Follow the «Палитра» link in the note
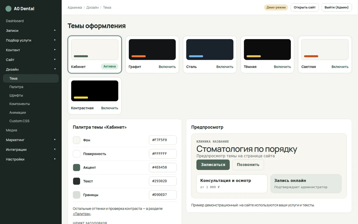This screenshot has width=358, height=224. pos(82,214)
